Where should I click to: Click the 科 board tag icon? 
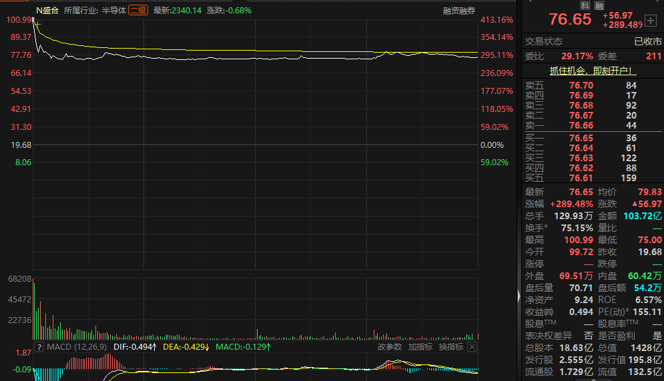coord(584,5)
